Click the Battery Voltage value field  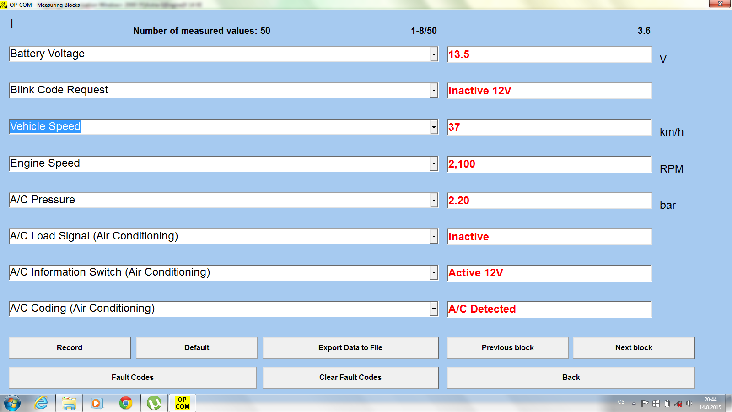(549, 54)
